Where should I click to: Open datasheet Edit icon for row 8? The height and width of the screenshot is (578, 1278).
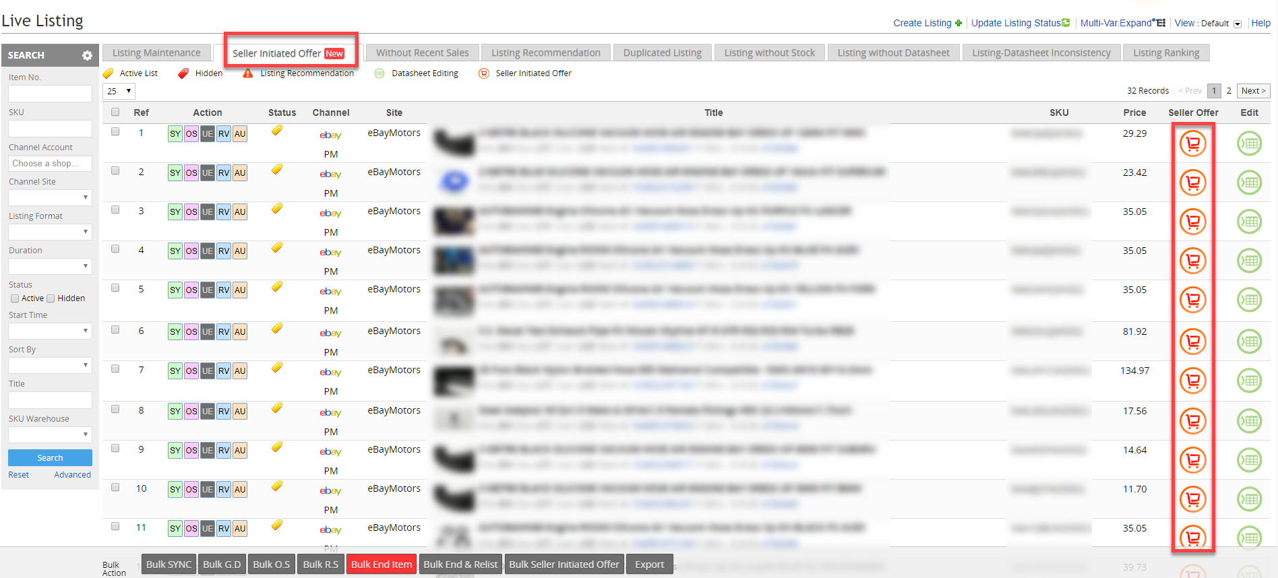(x=1250, y=421)
